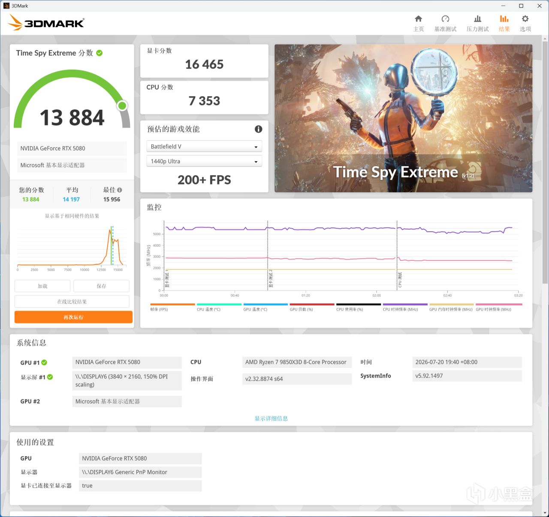549x517 pixels.
Task: Click the 3DMark app icon in the title bar
Action: 6,6
